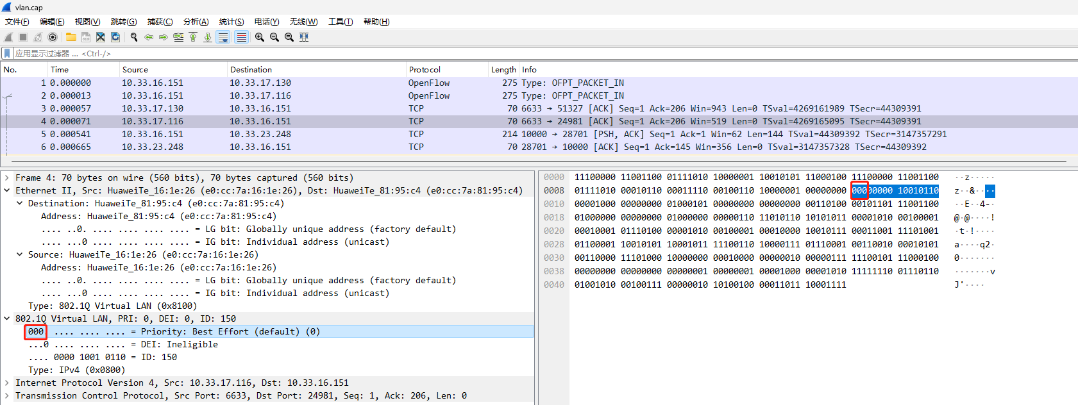The height and width of the screenshot is (405, 1078).
Task: Open the 文件(F) menu
Action: click(17, 22)
